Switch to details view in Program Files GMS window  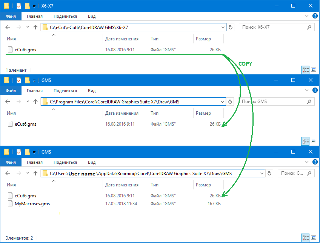tap(305, 141)
